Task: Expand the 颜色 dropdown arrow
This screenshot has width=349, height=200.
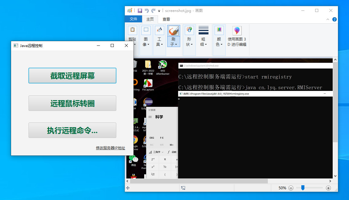Action: click(221, 45)
